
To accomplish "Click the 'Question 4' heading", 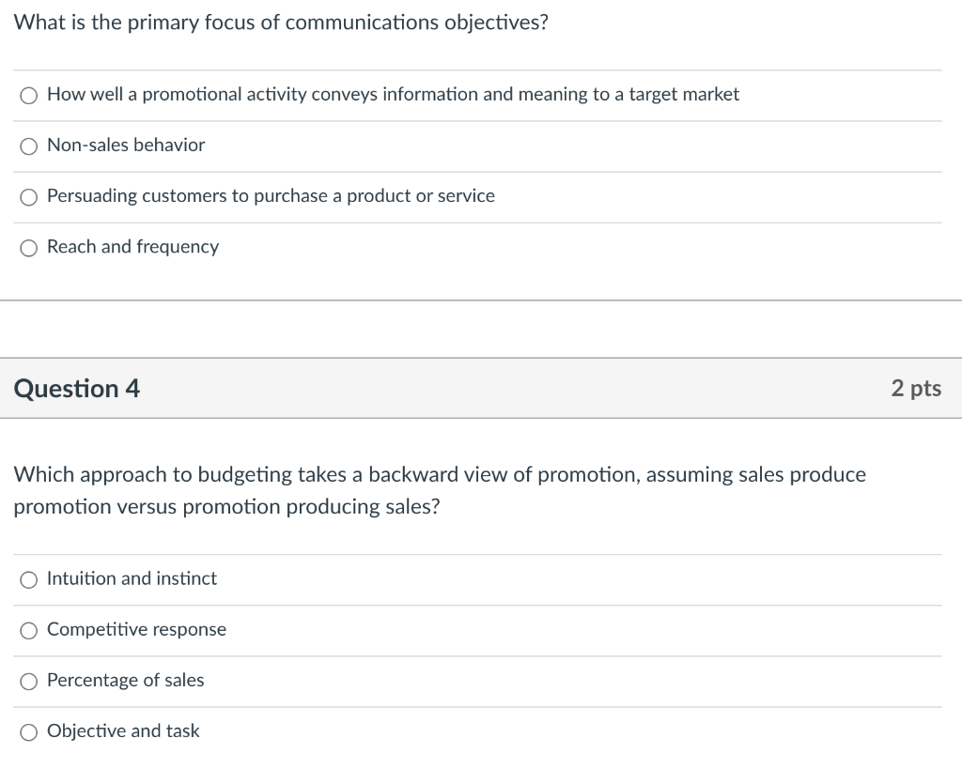I will pyautogui.click(x=77, y=388).
